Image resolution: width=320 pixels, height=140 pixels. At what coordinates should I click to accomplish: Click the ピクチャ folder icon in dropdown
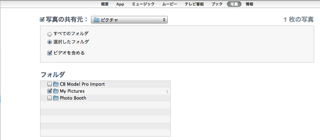(x=96, y=20)
